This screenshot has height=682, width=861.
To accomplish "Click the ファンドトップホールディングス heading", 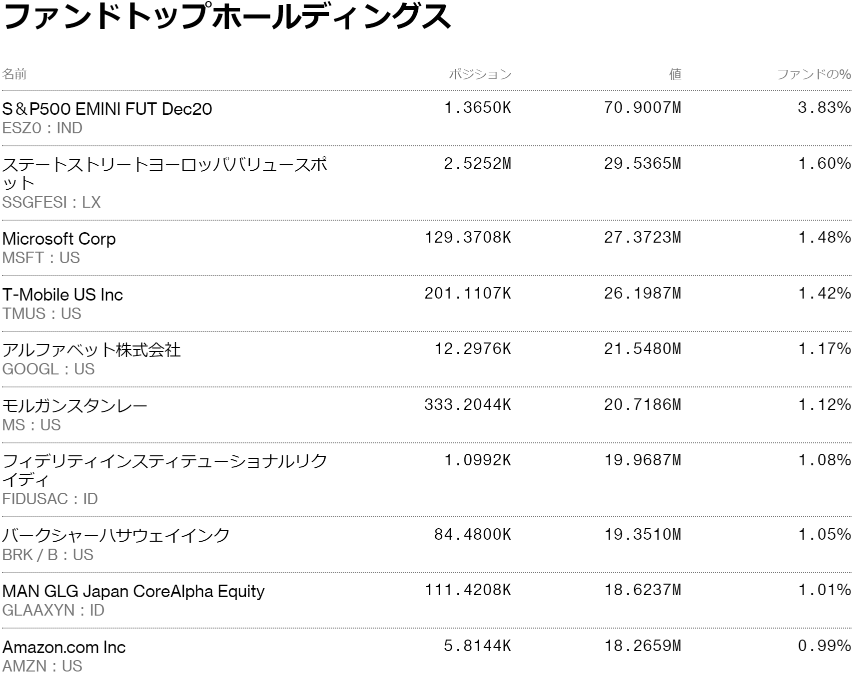I will [227, 16].
